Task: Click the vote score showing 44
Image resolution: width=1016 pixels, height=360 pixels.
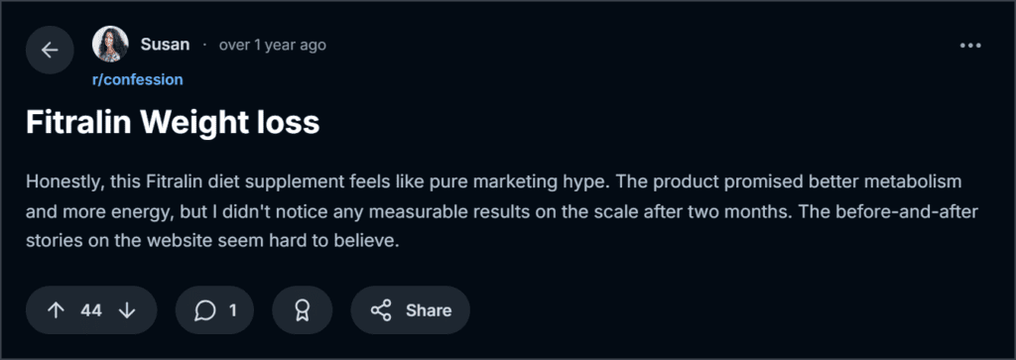Action: (91, 310)
